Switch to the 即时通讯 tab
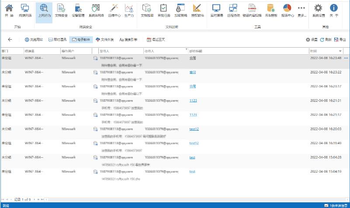Viewport: 350px width, 208px height. click(58, 39)
